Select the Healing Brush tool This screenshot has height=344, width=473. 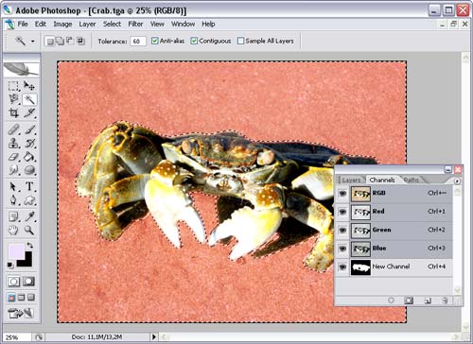pos(13,129)
